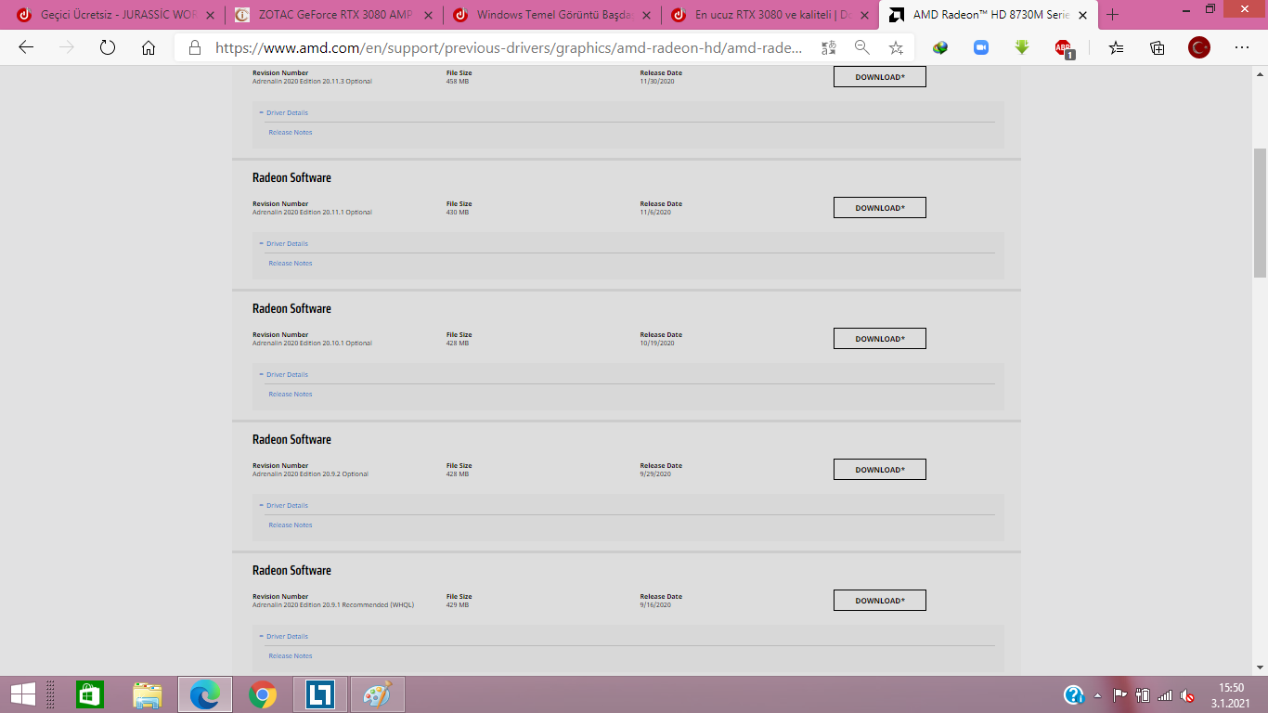Open the zoom magnifier icon in address bar
The width and height of the screenshot is (1268, 713).
862,48
